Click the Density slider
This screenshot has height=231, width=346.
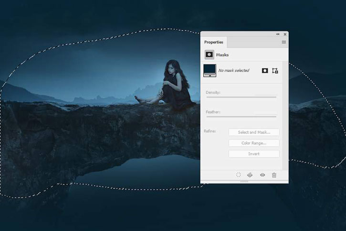[241, 97]
